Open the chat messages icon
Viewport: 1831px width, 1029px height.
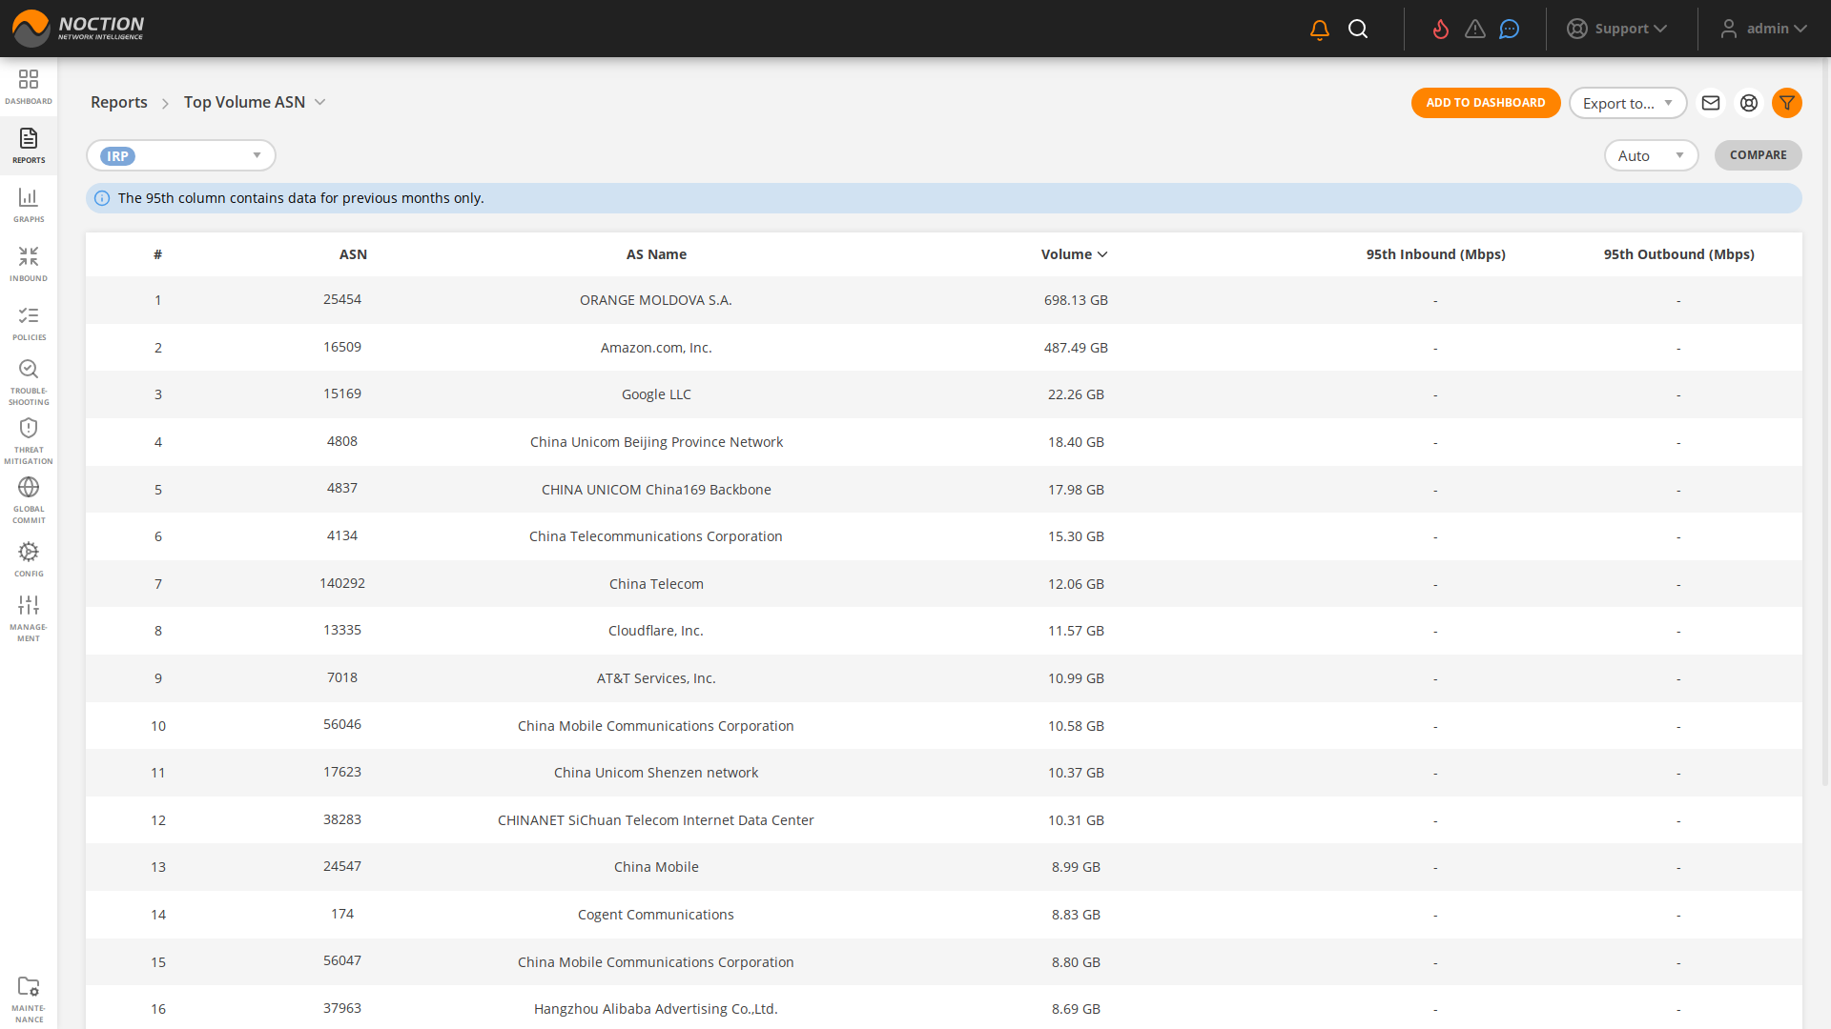click(1509, 30)
